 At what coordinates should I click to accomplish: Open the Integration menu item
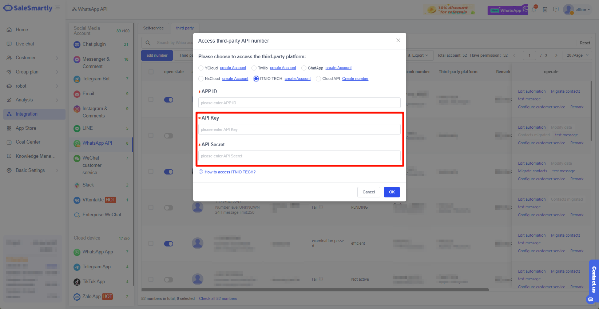(x=27, y=114)
